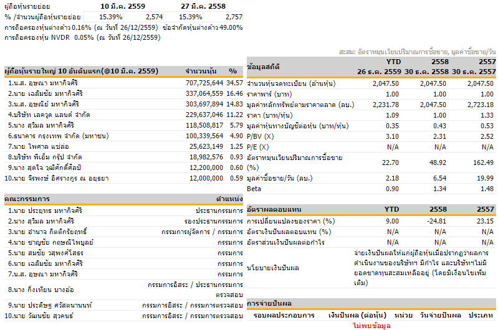498x330 pixels.
Task: Click 27 มี.ค. 2558 date header
Action: point(203,6)
